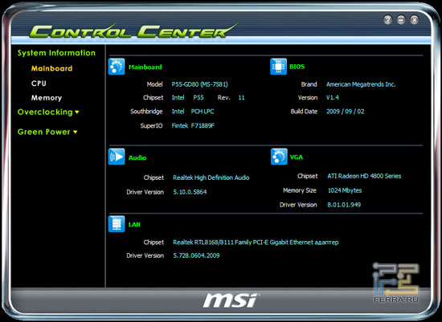Open the CPU information page

pyautogui.click(x=39, y=84)
